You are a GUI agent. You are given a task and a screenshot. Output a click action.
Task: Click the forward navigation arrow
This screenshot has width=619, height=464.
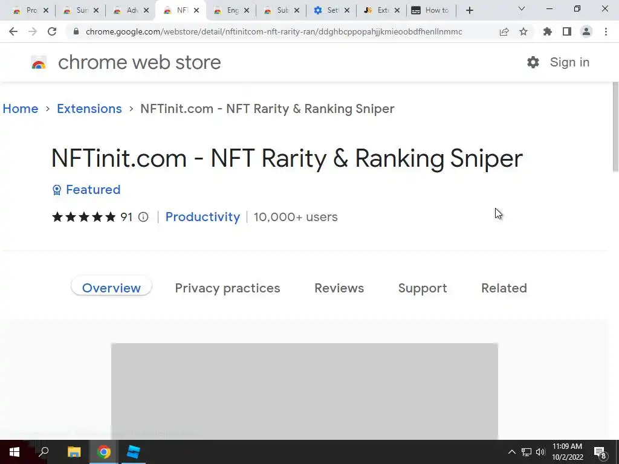tap(33, 31)
